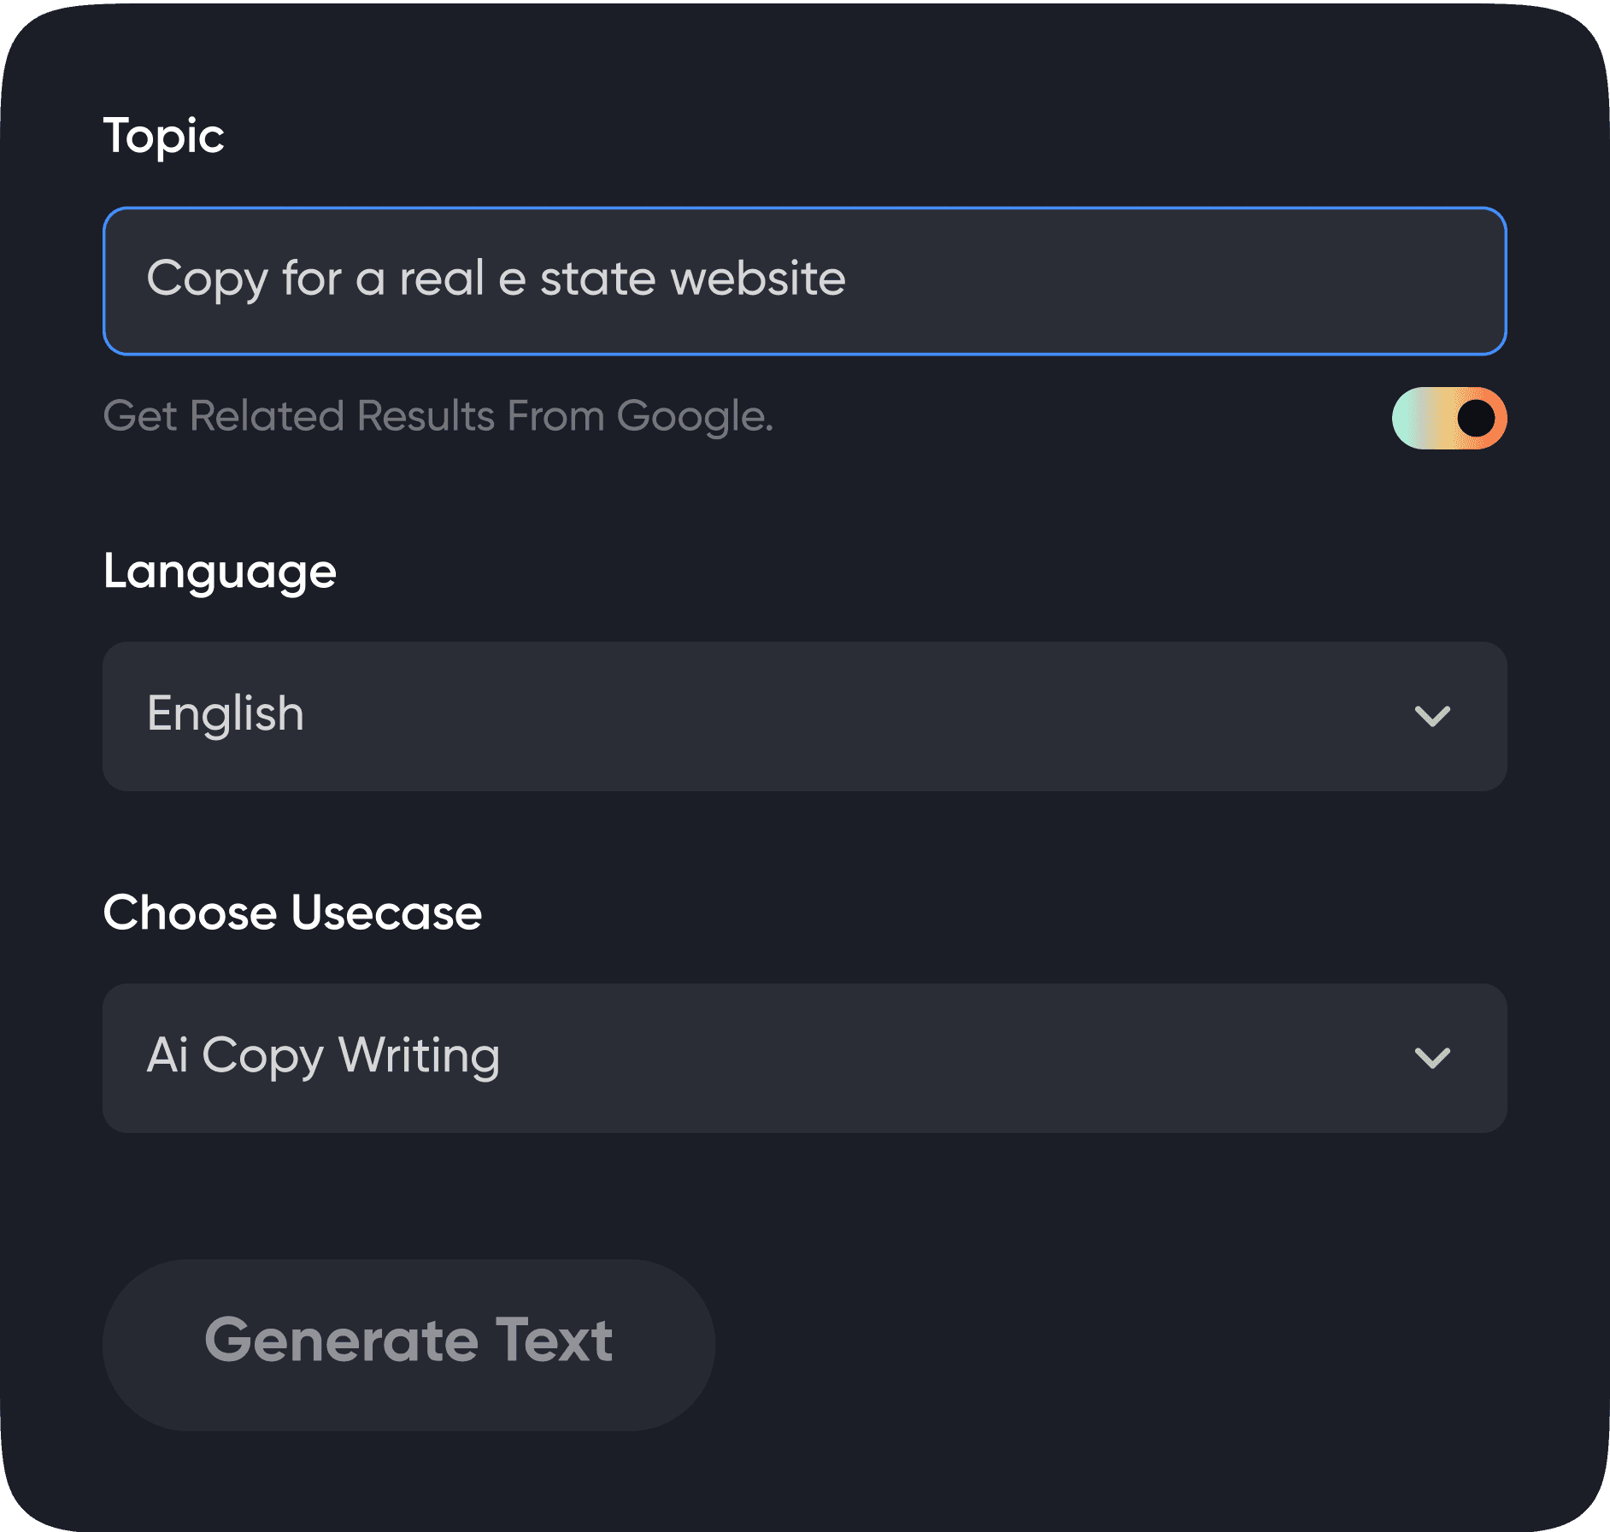This screenshot has height=1532, width=1610.
Task: Toggle Get Related Results From Google switch
Action: click(x=1448, y=419)
